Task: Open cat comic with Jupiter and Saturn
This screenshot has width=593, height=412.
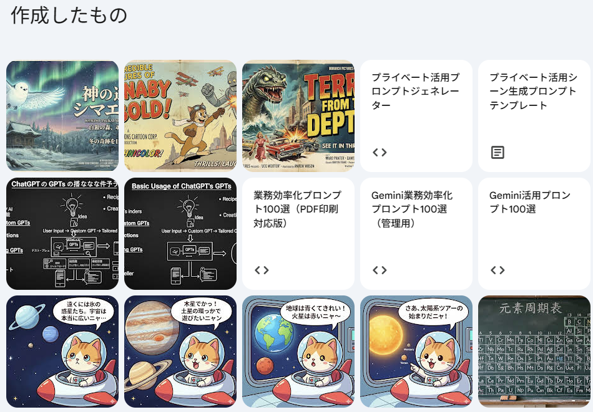Action: pyautogui.click(x=180, y=352)
